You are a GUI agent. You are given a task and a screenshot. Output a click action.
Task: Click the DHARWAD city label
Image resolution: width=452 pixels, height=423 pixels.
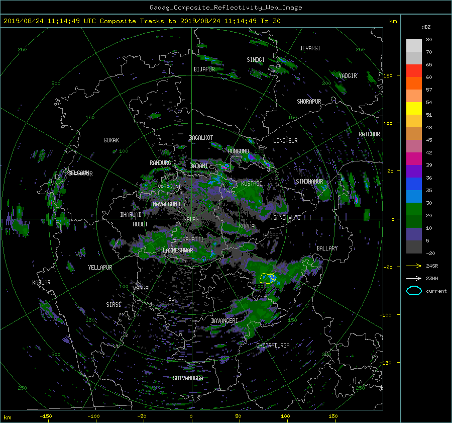point(131,215)
